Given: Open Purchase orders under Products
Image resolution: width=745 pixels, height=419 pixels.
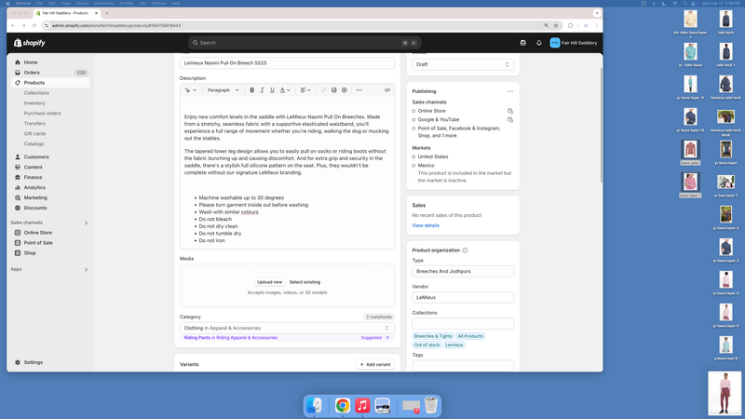Looking at the screenshot, I should tap(42, 114).
